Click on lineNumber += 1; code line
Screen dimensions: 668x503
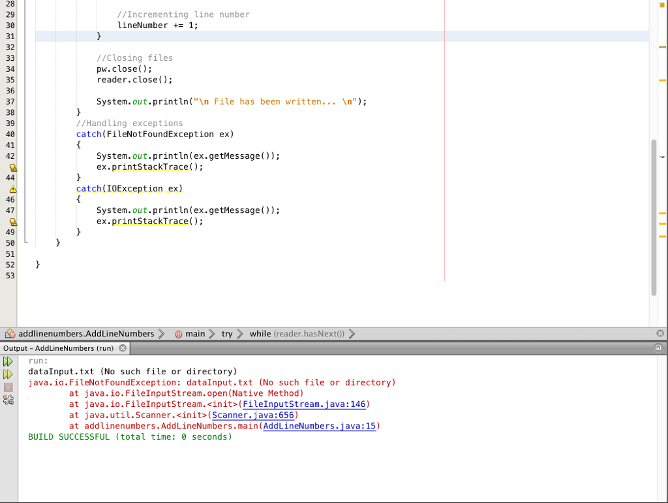coord(158,25)
